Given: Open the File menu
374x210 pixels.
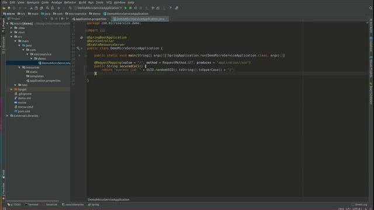Looking at the screenshot, I should tap(5, 2).
